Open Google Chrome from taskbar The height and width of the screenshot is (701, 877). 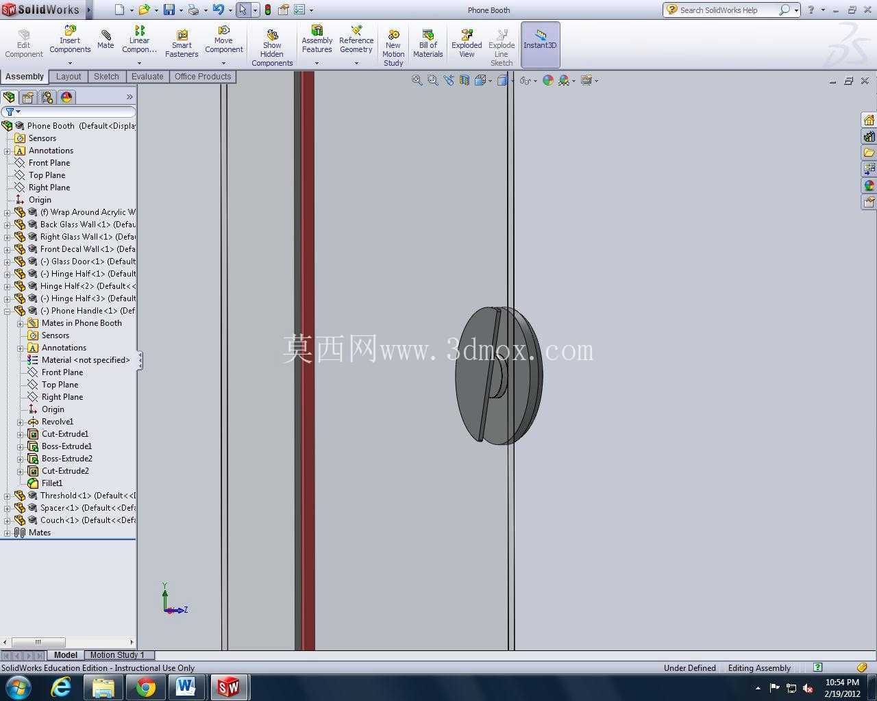(x=145, y=687)
